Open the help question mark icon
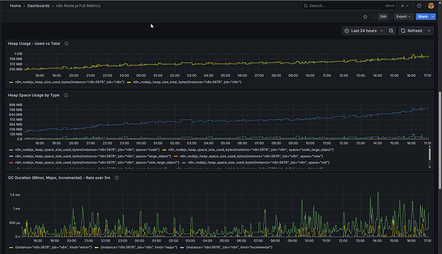The height and width of the screenshot is (254, 442). (x=419, y=6)
